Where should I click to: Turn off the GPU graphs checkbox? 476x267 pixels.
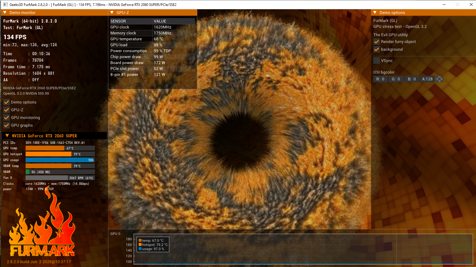(x=7, y=125)
